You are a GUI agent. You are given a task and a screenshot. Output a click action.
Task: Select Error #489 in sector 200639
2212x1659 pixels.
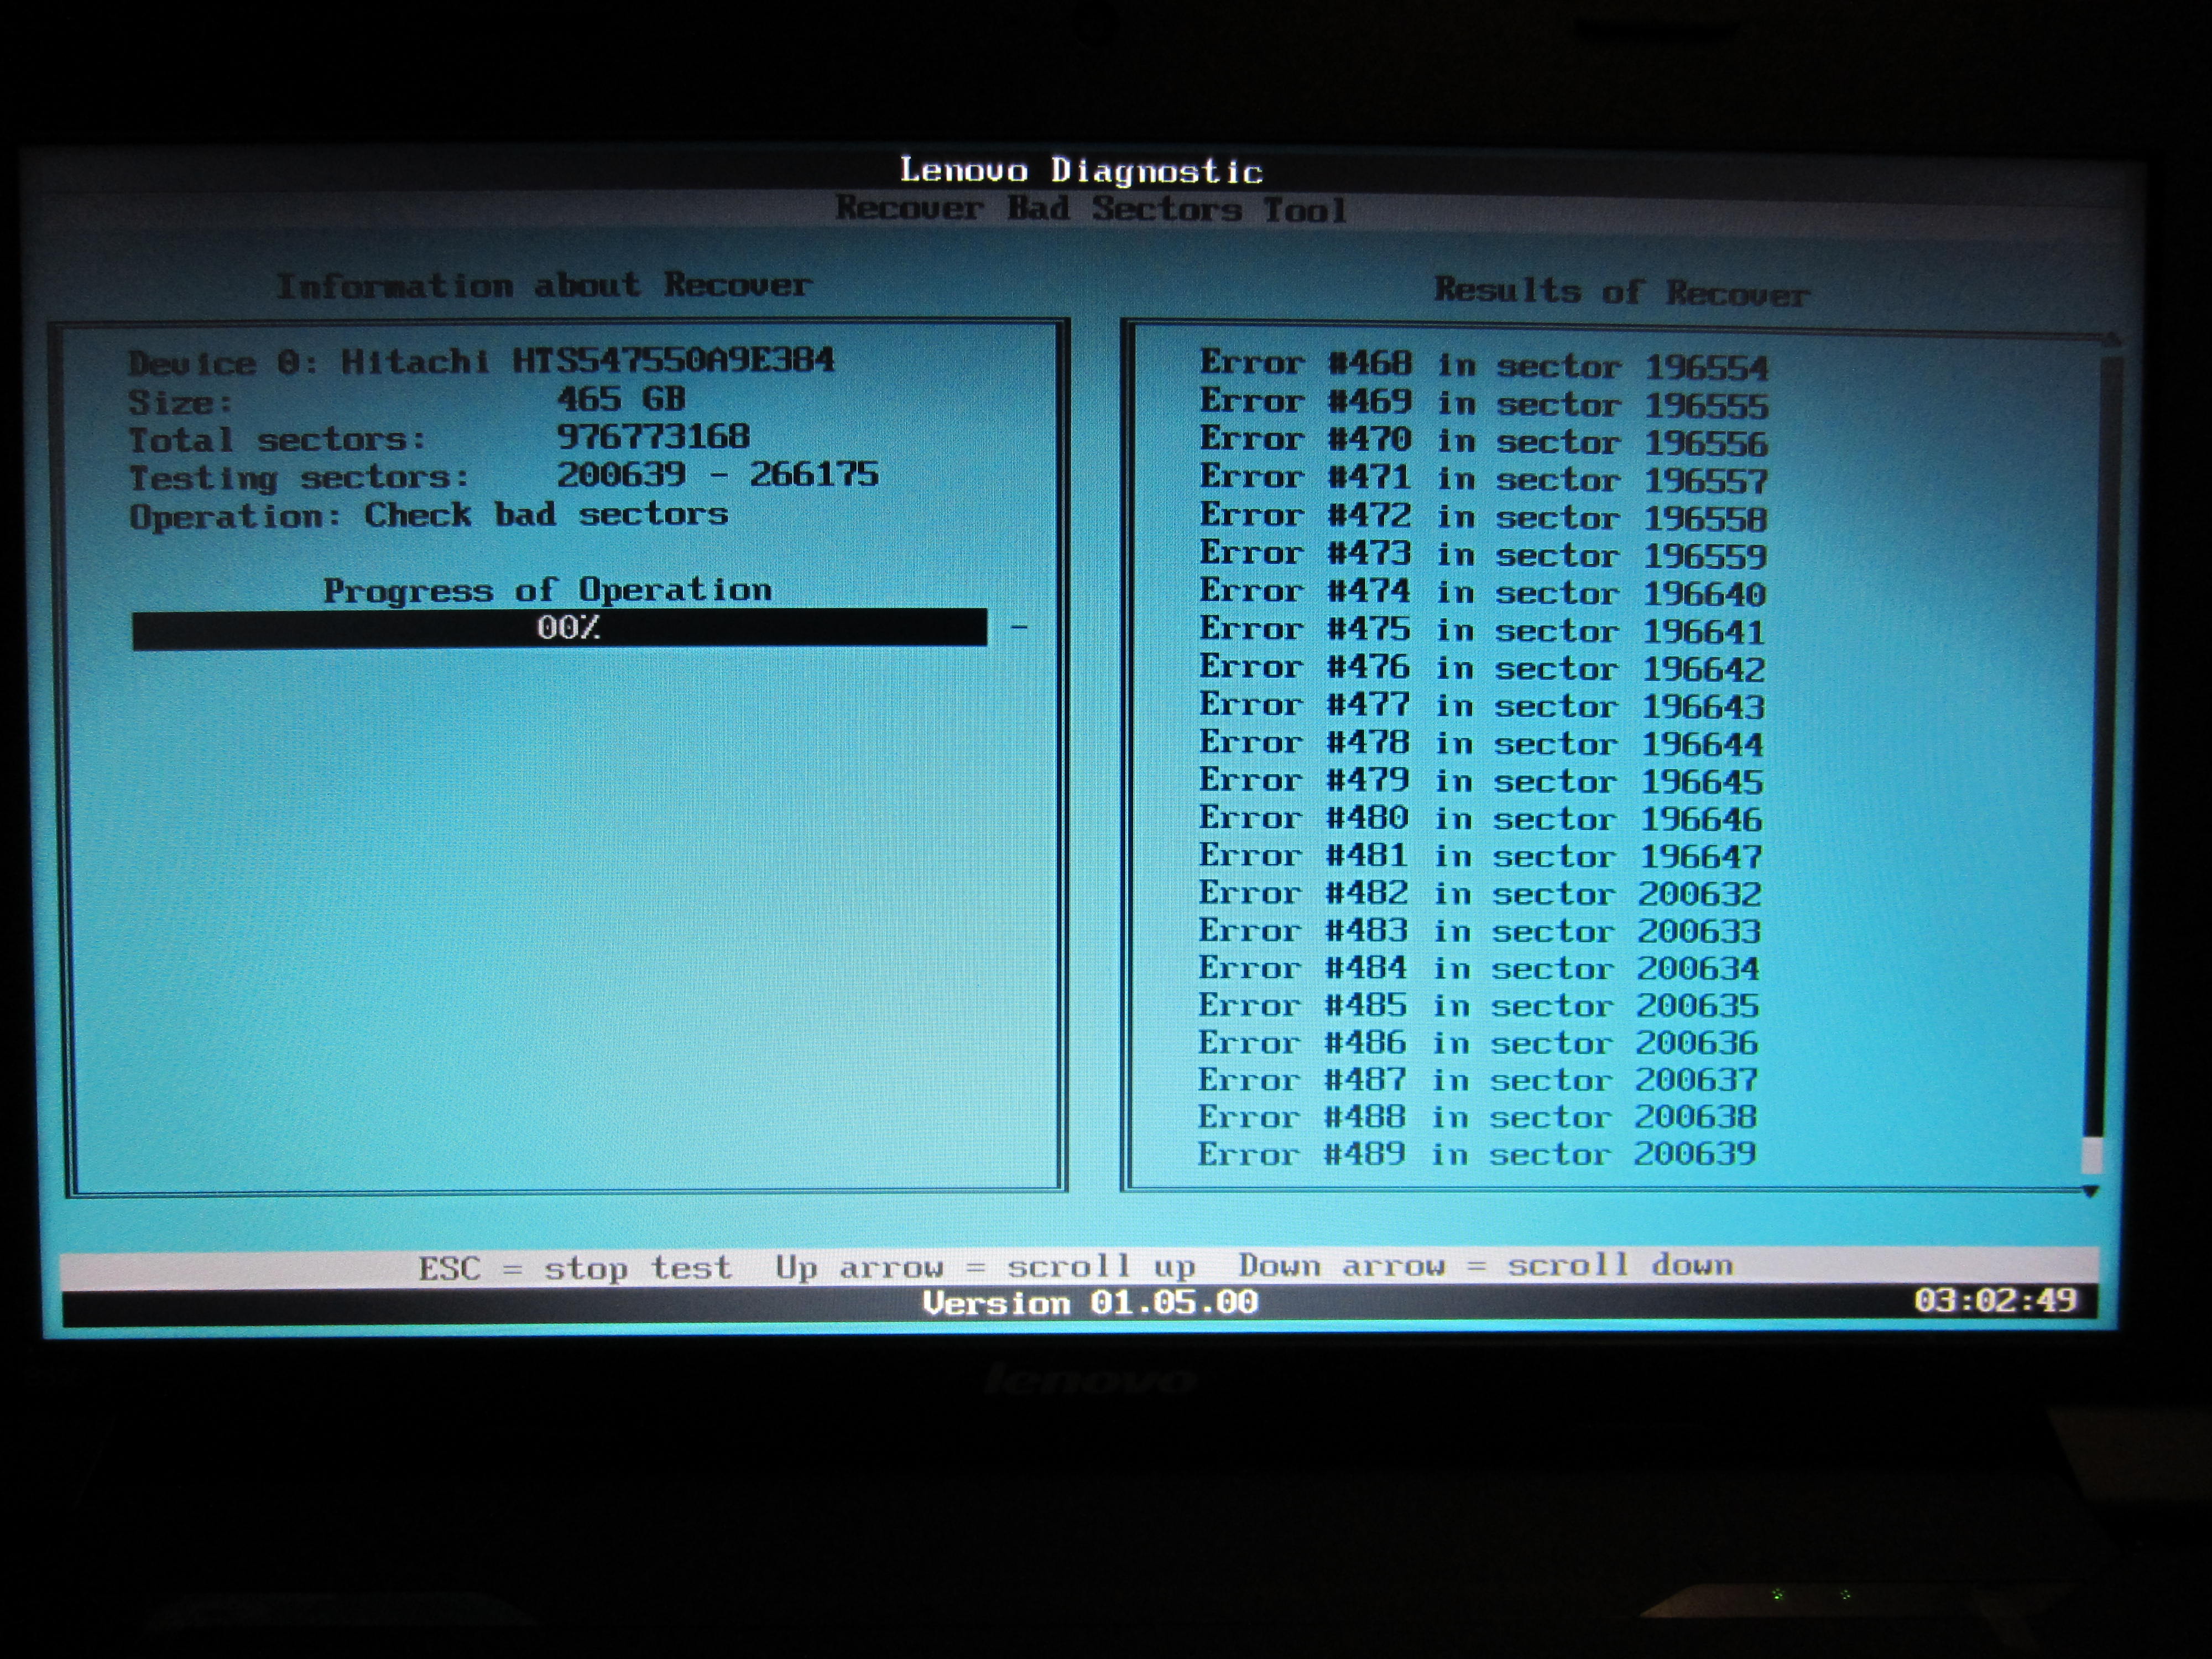click(1476, 1154)
